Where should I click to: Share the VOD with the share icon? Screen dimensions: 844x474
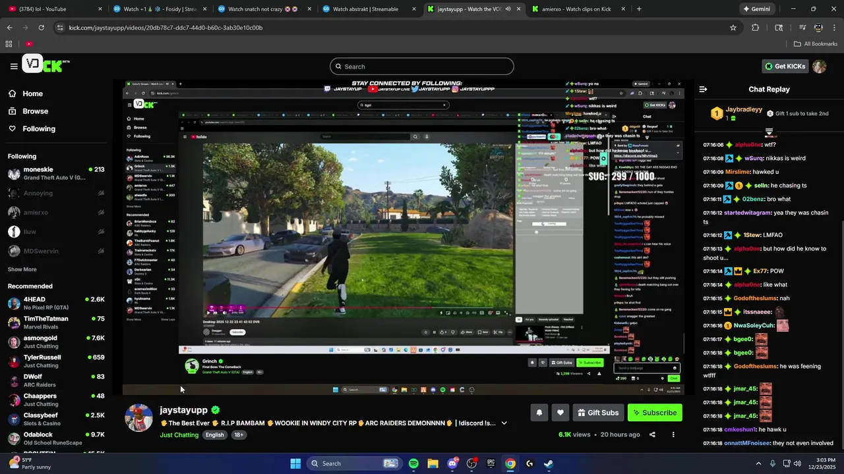(652, 434)
